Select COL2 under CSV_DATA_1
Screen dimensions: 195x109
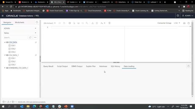click(13, 61)
